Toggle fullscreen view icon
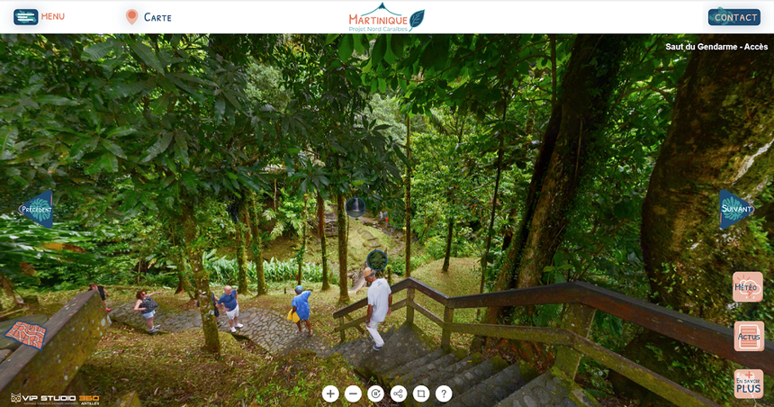The image size is (774, 407). coord(421,393)
